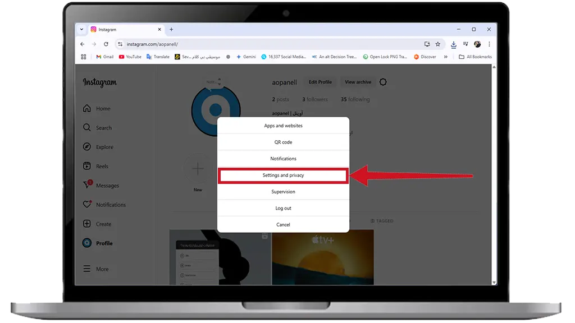
Task: Open the apps grid in bookmarks bar
Action: tap(84, 57)
